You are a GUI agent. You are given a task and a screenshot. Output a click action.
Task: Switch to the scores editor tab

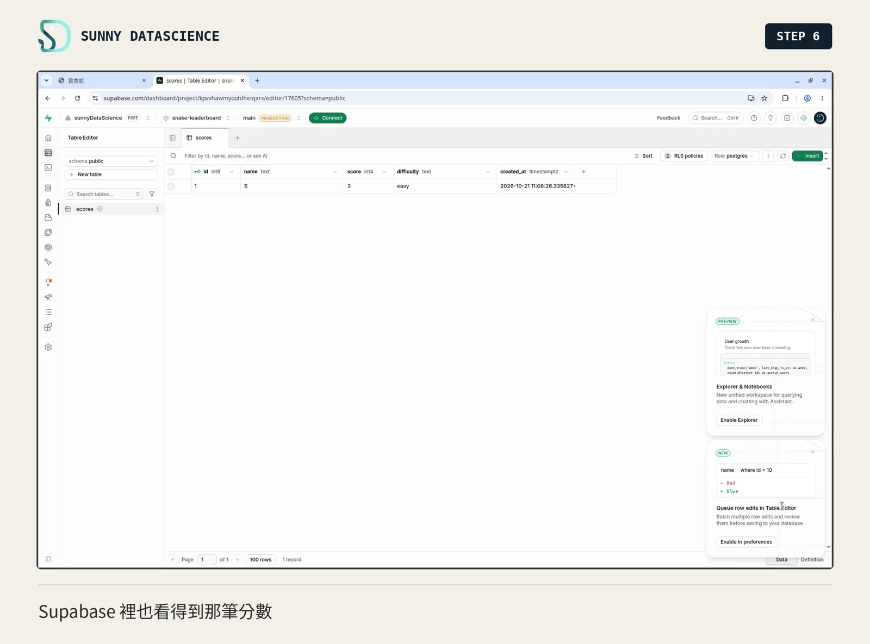point(205,138)
